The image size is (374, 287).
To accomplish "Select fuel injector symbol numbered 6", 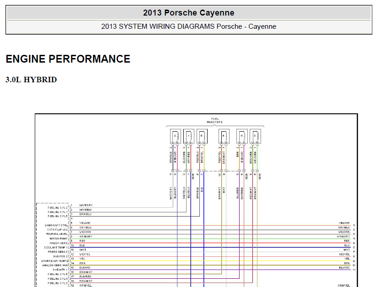I will click(x=224, y=136).
